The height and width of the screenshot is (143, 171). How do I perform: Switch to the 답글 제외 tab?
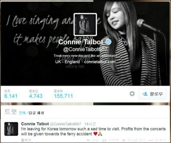click(36, 113)
